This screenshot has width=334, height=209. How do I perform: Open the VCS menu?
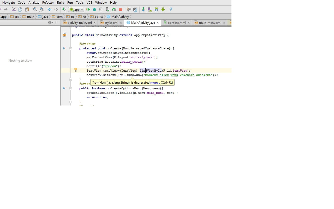pos(89,3)
